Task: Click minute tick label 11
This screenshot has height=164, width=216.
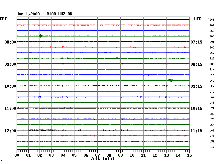Action: click(143, 155)
